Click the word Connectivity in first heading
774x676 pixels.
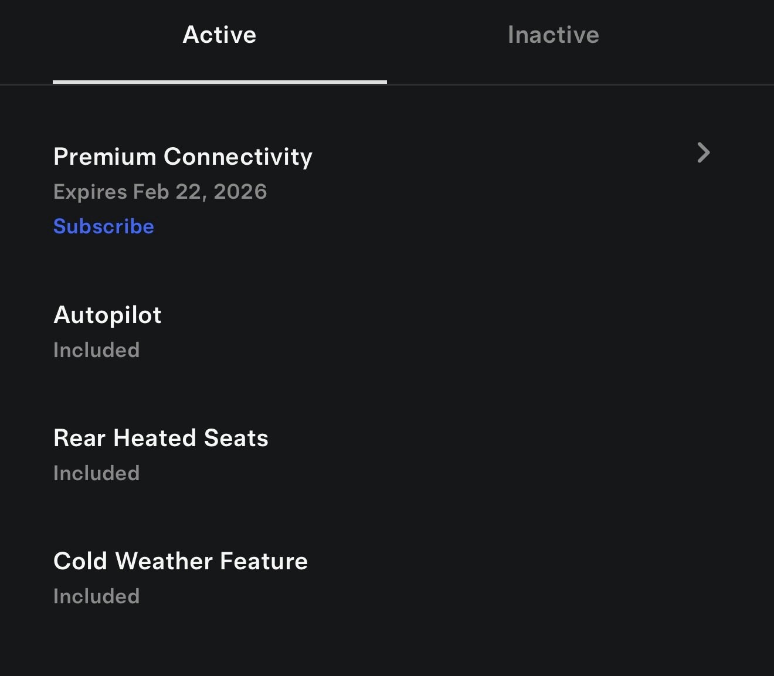(x=238, y=157)
